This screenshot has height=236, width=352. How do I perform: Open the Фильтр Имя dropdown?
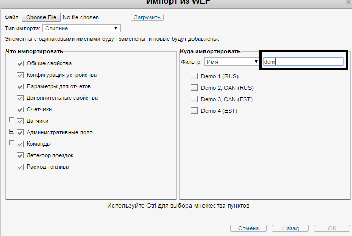(232, 62)
